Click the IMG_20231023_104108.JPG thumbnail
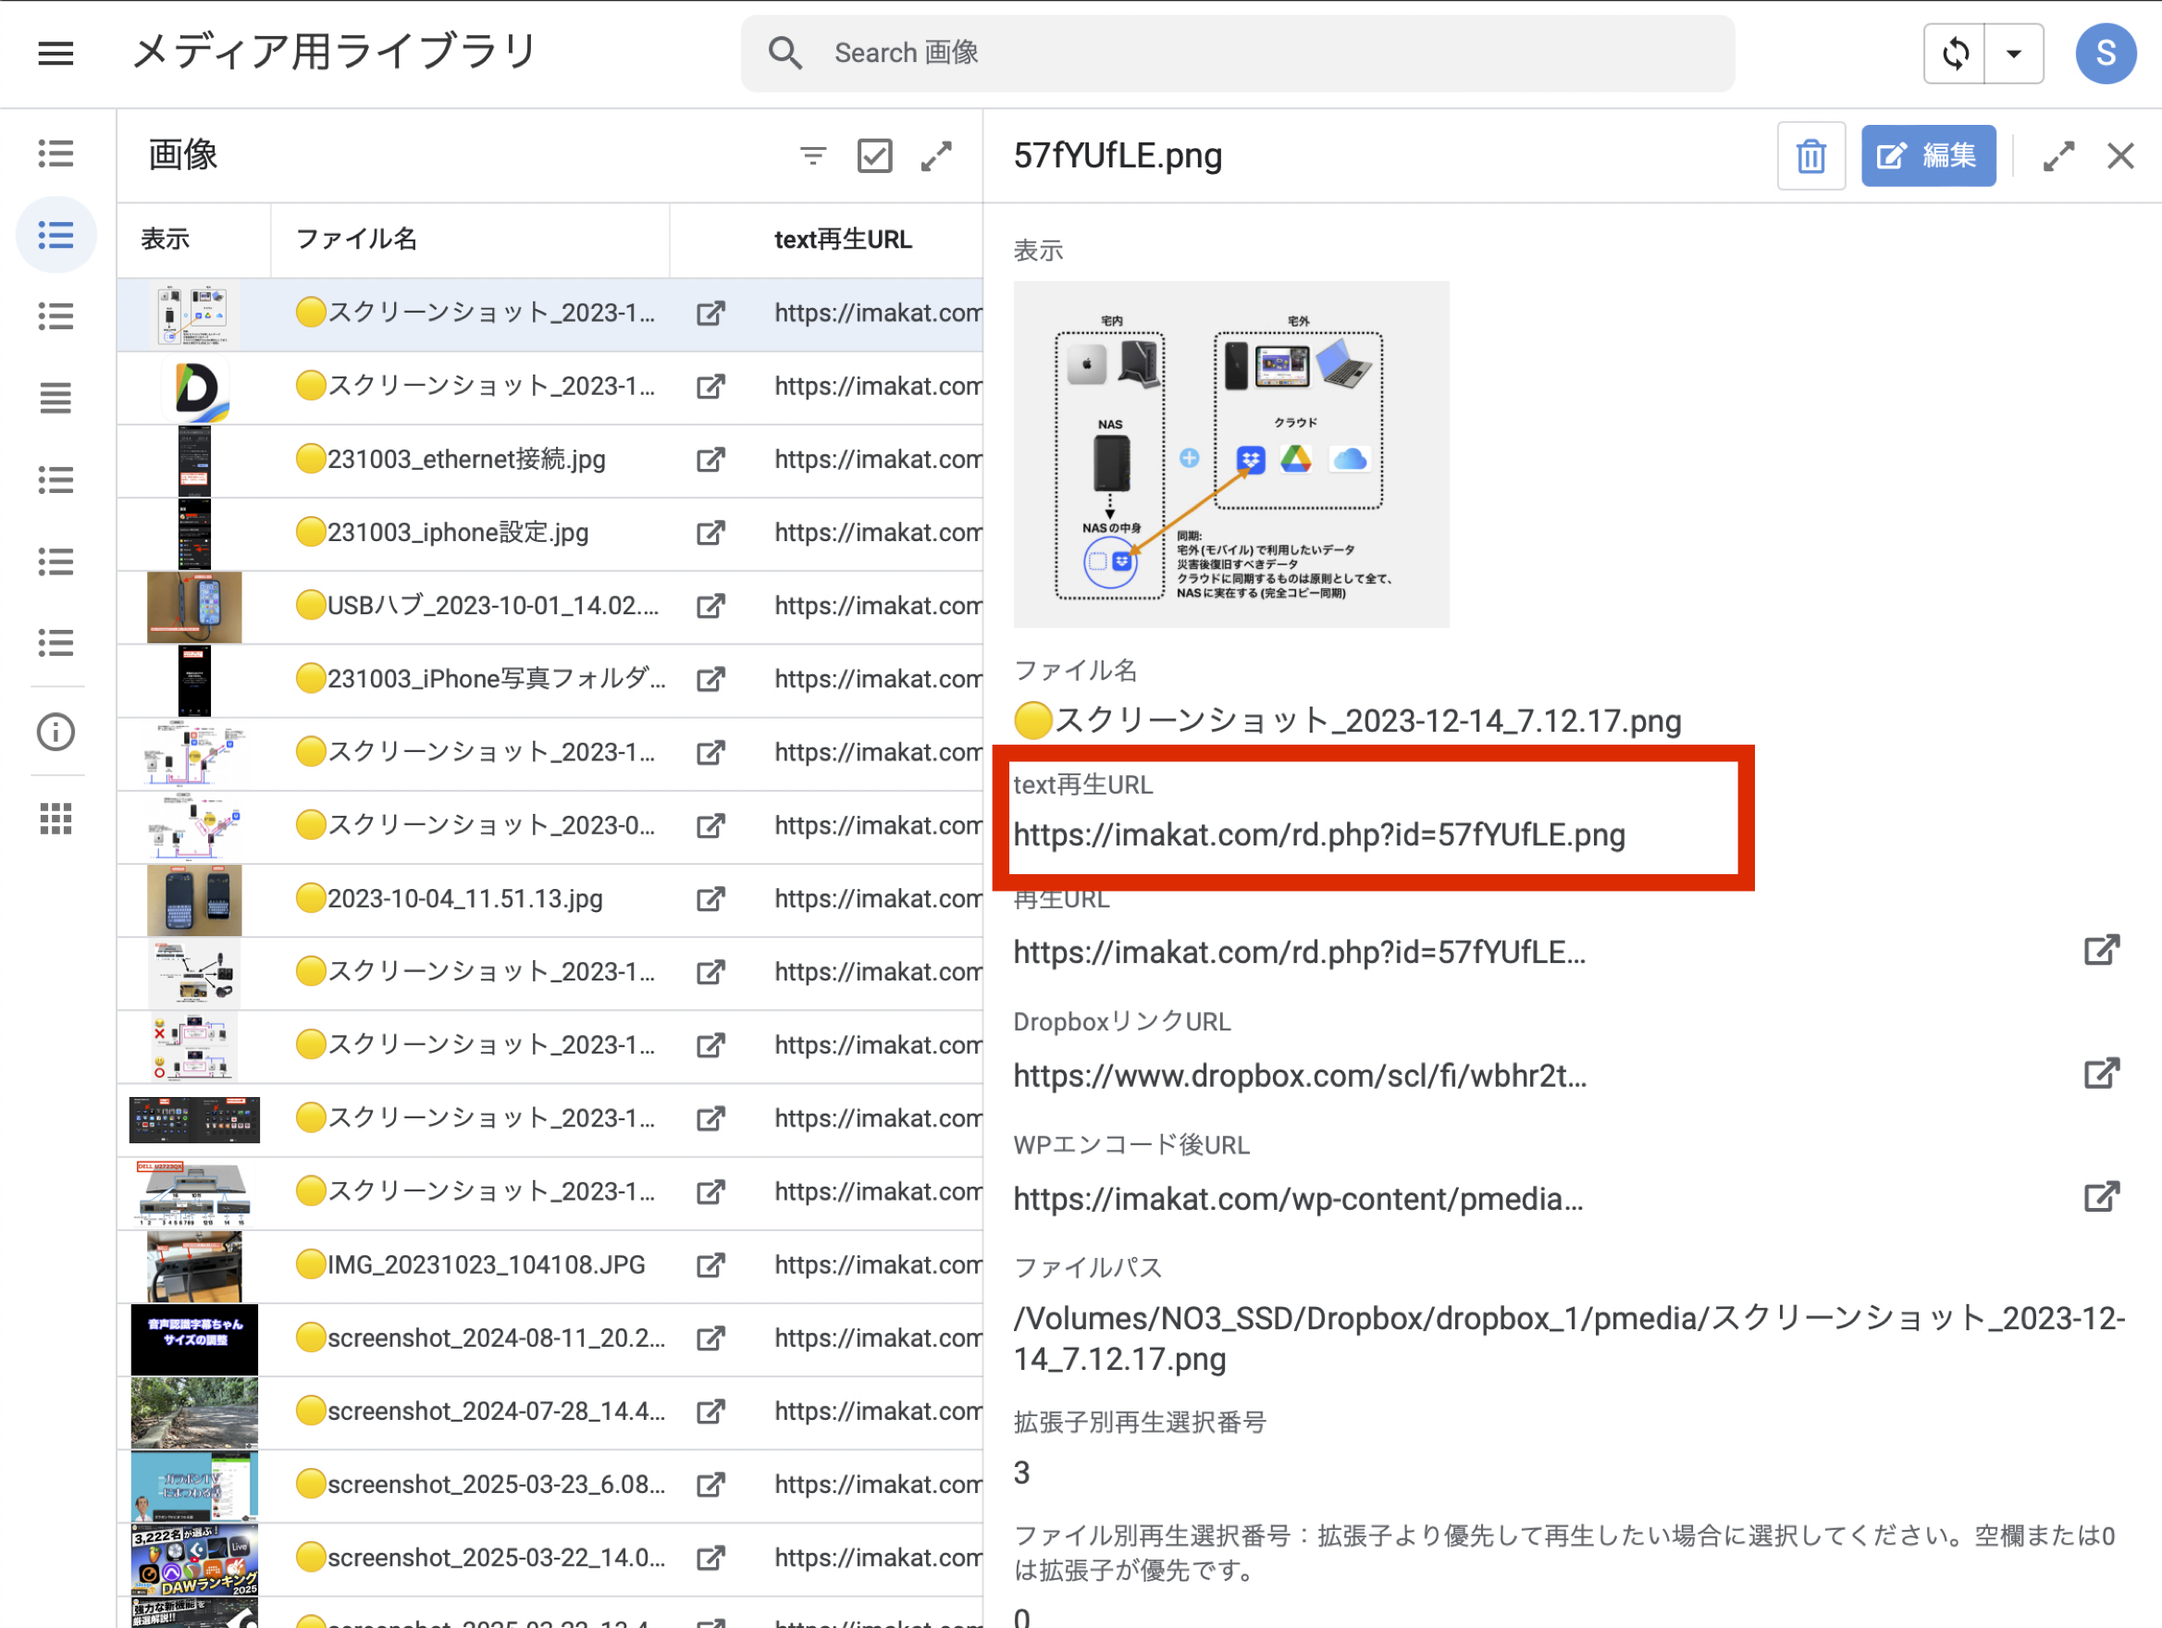2162x1628 pixels. pyautogui.click(x=193, y=1265)
